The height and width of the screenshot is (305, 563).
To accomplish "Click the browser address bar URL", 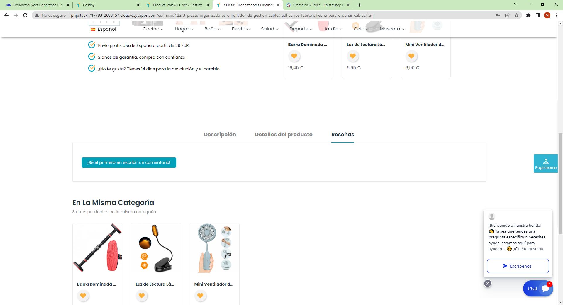I will (x=223, y=15).
